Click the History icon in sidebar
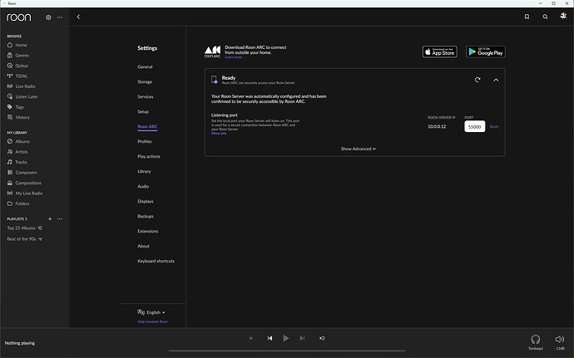The image size is (574, 358). 10,117
